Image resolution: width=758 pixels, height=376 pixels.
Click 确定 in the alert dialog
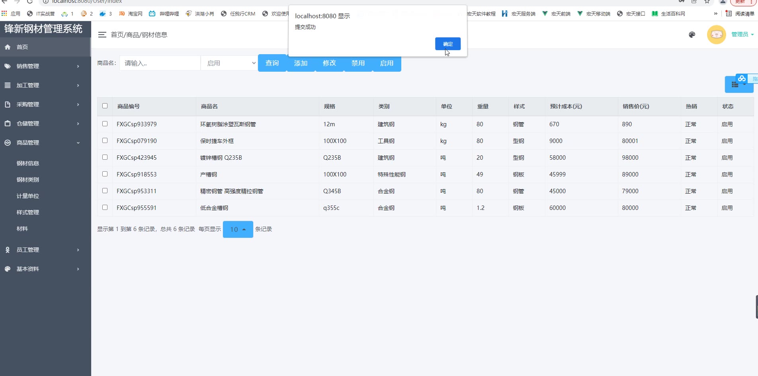447,44
